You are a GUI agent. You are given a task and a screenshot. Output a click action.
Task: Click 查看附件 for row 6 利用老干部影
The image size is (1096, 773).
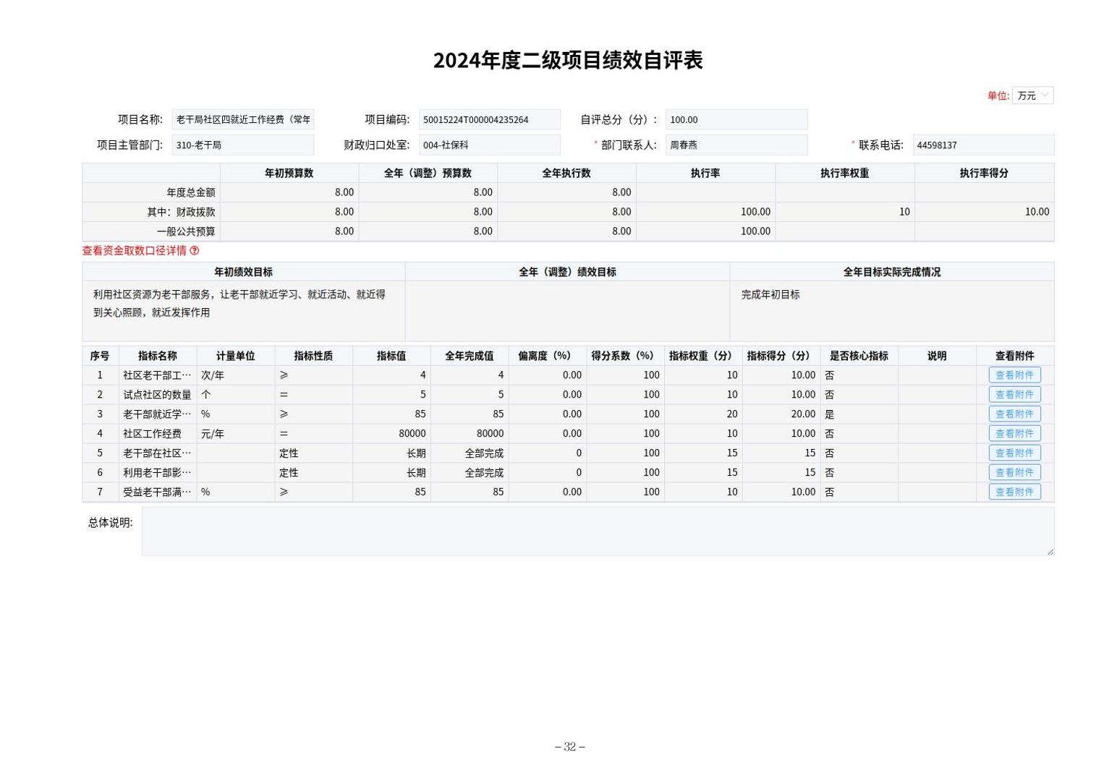[1014, 472]
